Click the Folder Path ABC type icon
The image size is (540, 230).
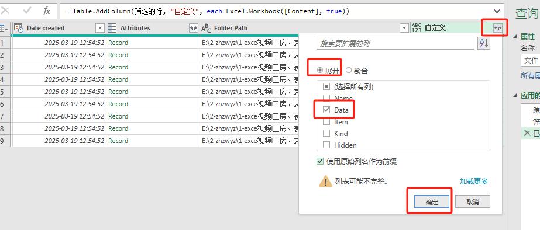coord(206,28)
